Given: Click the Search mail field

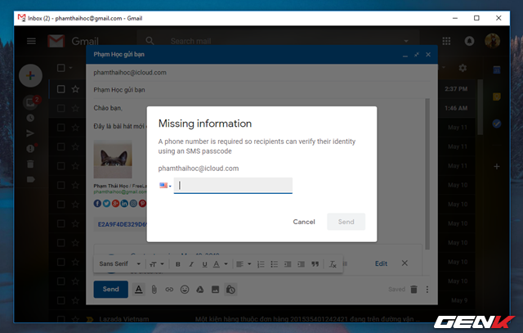Looking at the screenshot, I should [277, 41].
